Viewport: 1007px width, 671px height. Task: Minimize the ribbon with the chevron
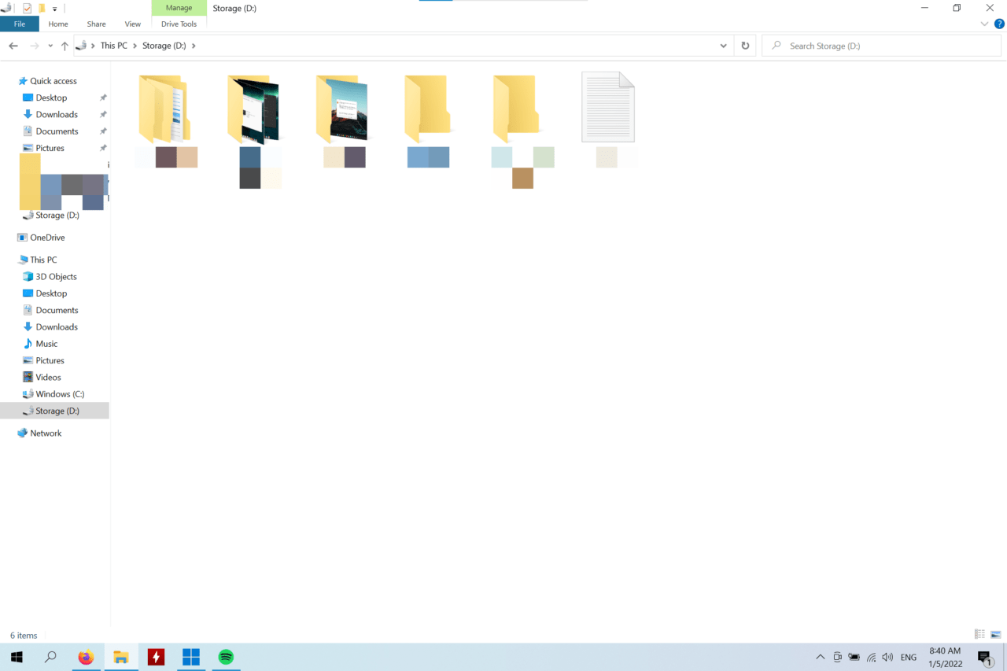point(984,24)
